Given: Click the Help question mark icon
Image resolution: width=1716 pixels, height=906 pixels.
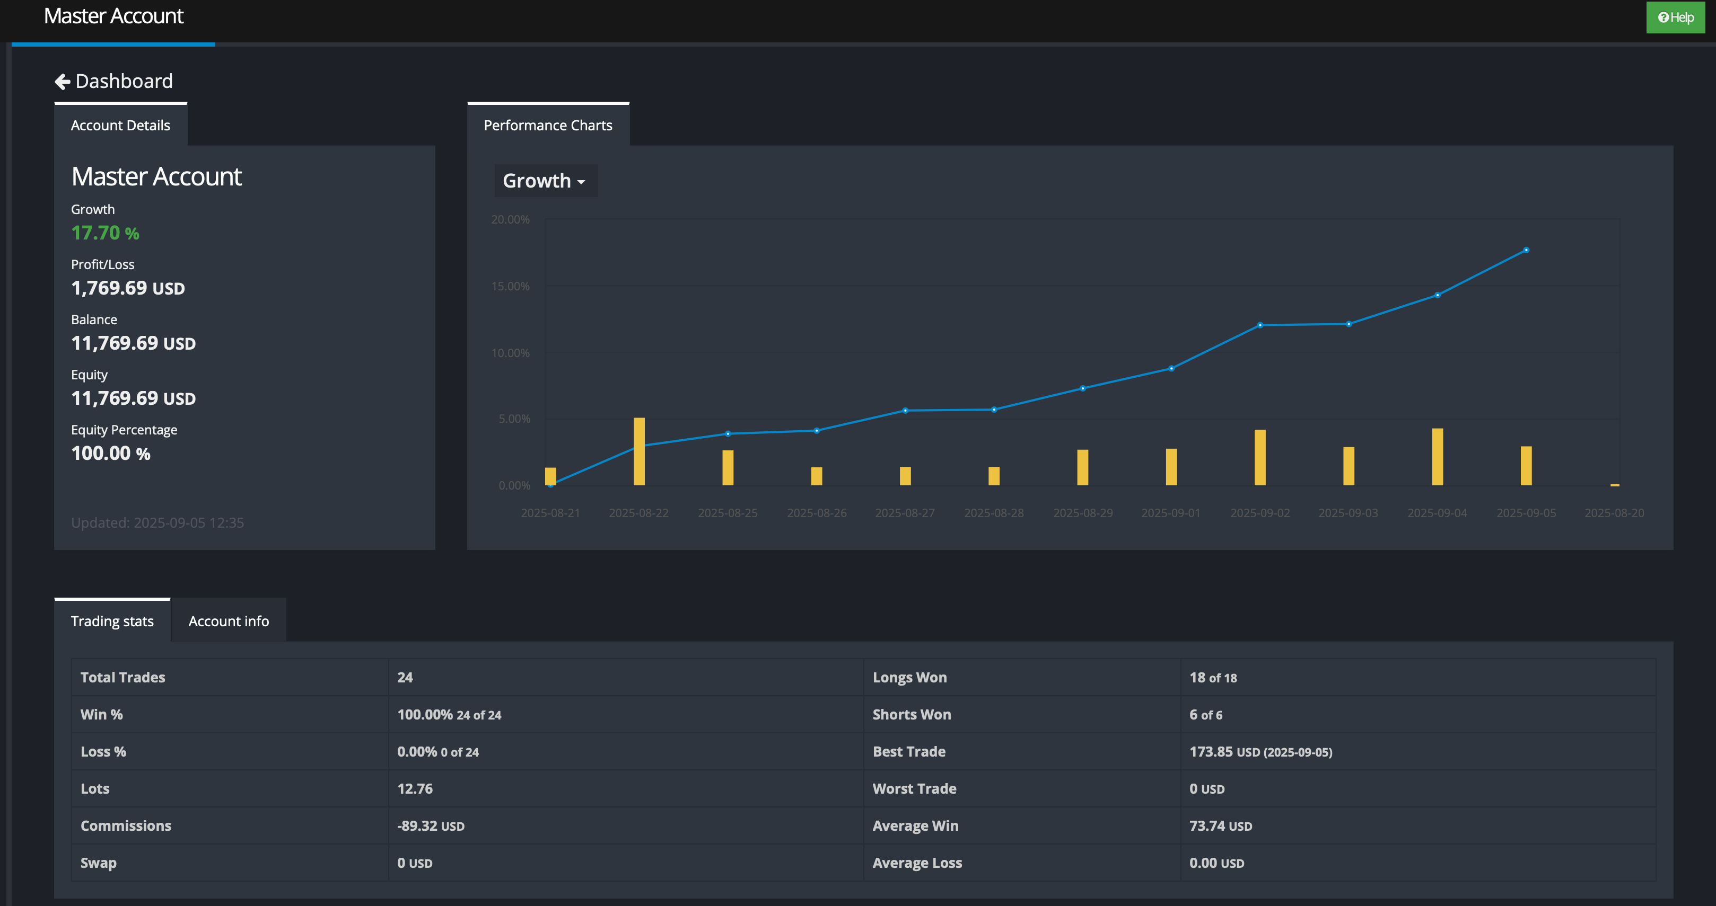Looking at the screenshot, I should pos(1664,17).
